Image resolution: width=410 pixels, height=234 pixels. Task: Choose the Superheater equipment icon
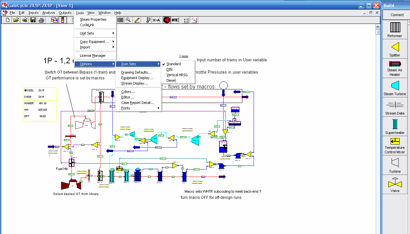pos(395,127)
